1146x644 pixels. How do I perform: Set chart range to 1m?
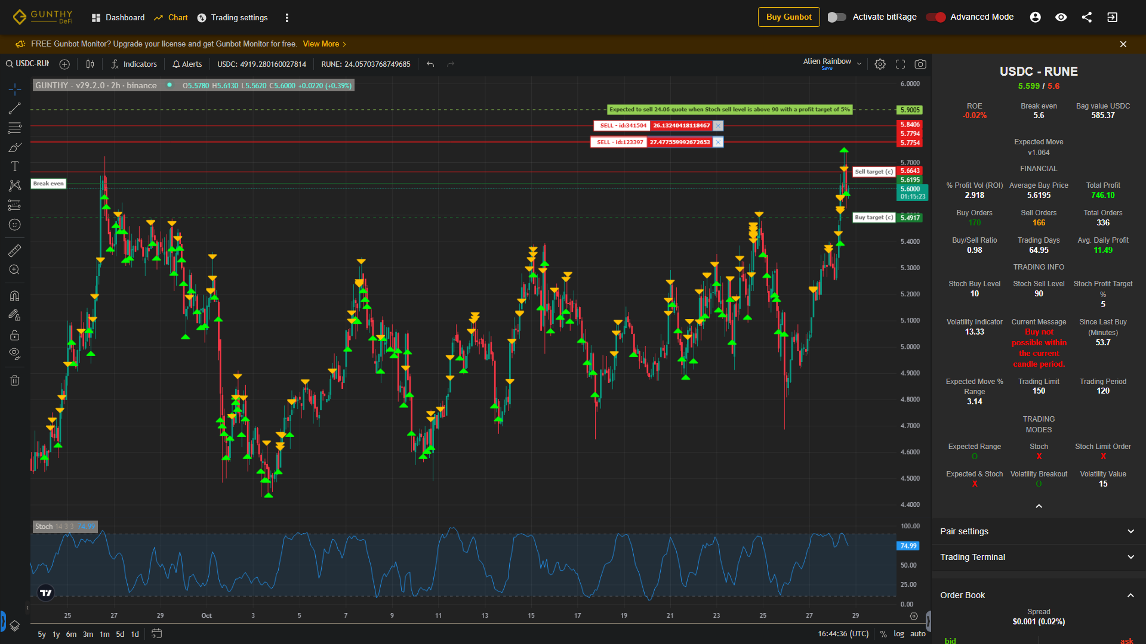click(x=104, y=634)
